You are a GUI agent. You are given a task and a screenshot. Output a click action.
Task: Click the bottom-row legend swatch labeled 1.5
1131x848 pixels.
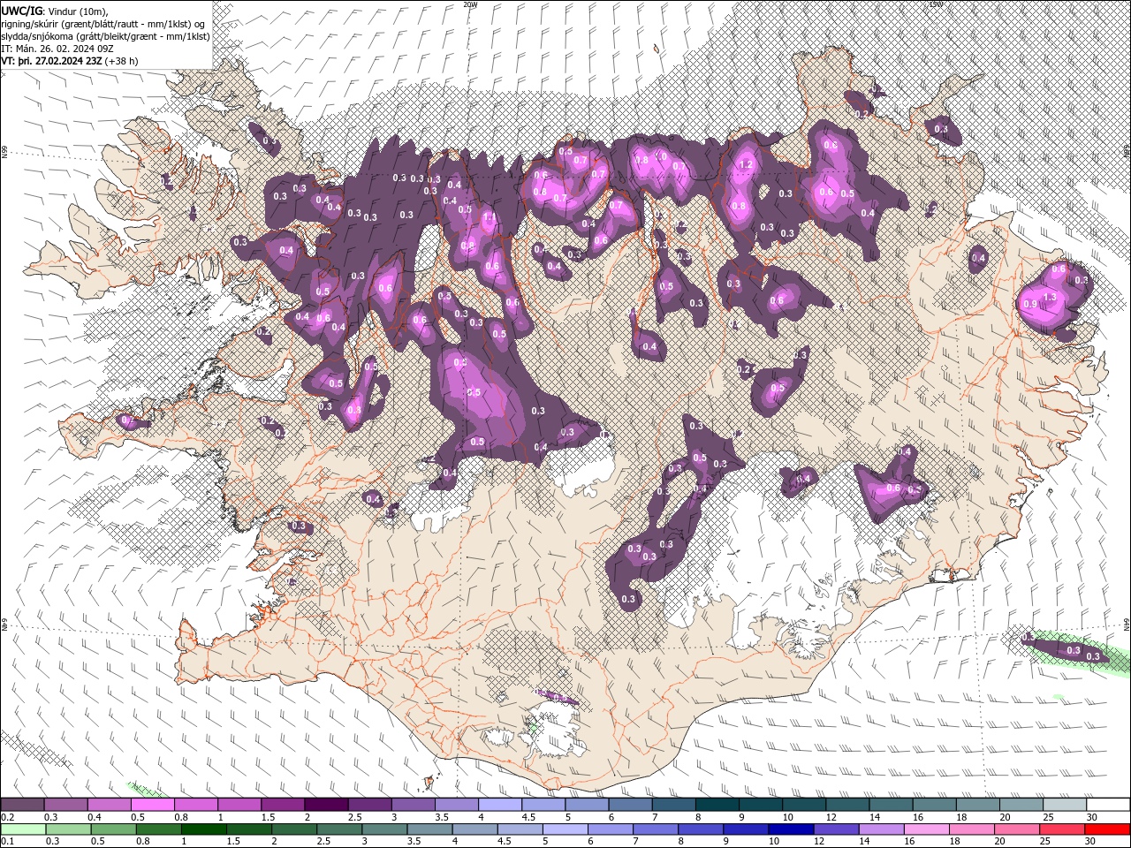point(248,829)
